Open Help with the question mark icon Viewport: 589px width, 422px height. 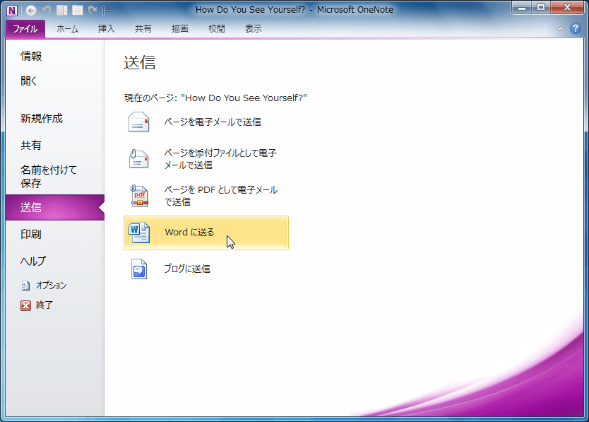tap(575, 28)
